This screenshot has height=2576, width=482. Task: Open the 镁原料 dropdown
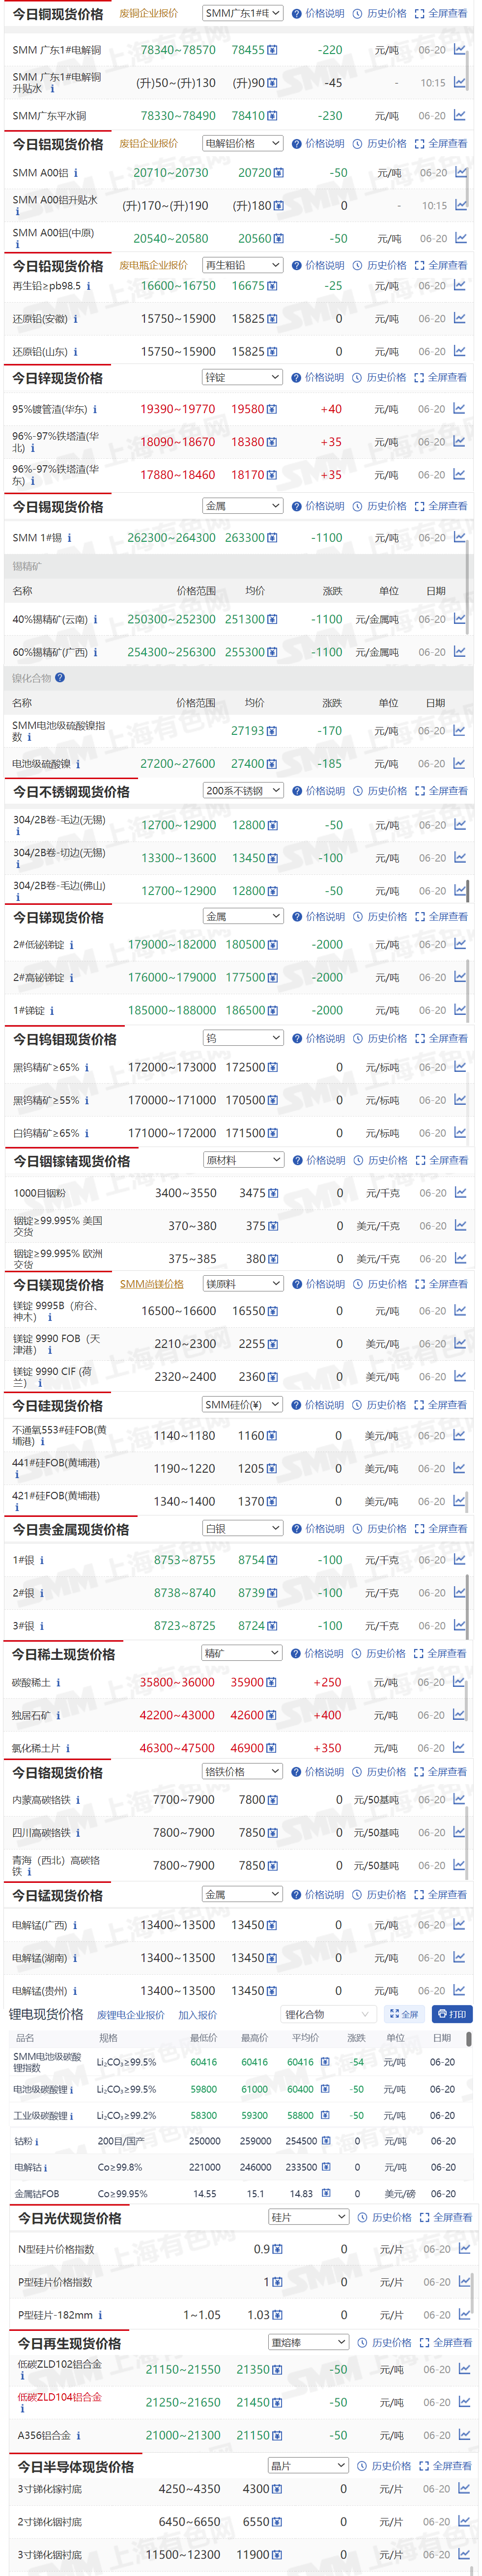tap(243, 1283)
